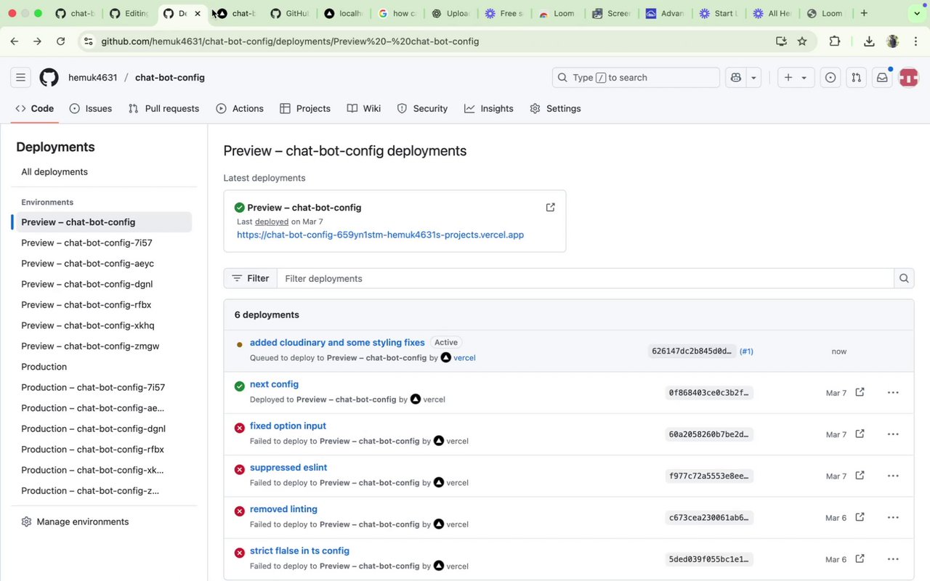The width and height of the screenshot is (930, 581).
Task: Click the Filter deployments input field
Action: (x=585, y=278)
